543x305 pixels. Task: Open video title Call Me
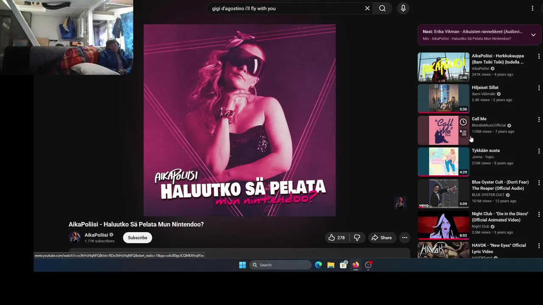point(479,119)
